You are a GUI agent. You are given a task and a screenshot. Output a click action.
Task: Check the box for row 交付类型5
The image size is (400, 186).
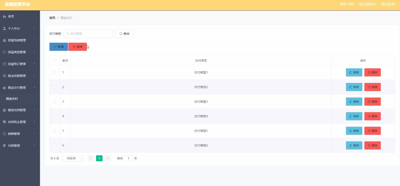click(x=55, y=131)
